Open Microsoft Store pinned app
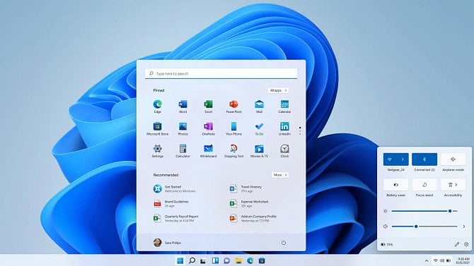474x266 pixels. point(158,129)
